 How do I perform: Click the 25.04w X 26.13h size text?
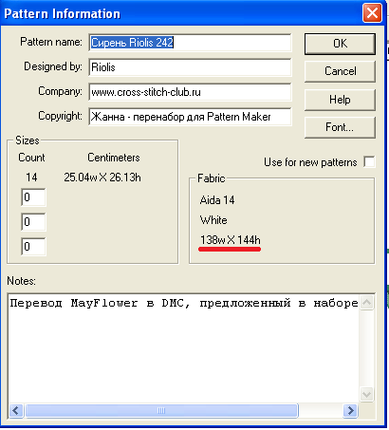point(102,178)
